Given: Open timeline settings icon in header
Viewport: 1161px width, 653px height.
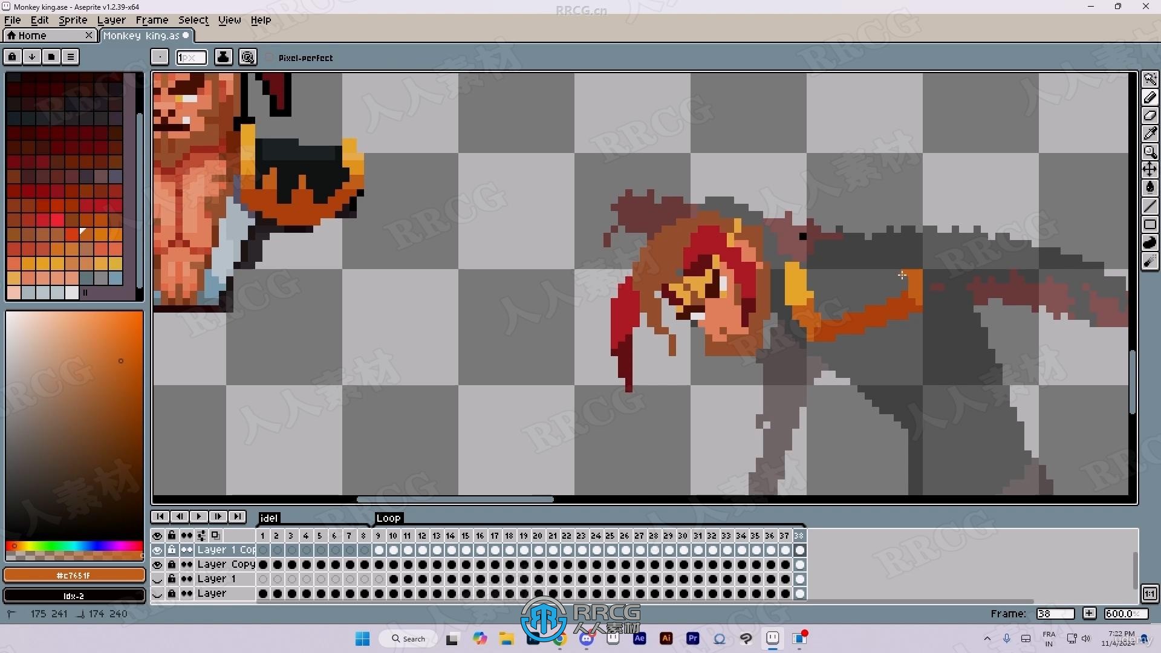Looking at the screenshot, I should (x=201, y=536).
